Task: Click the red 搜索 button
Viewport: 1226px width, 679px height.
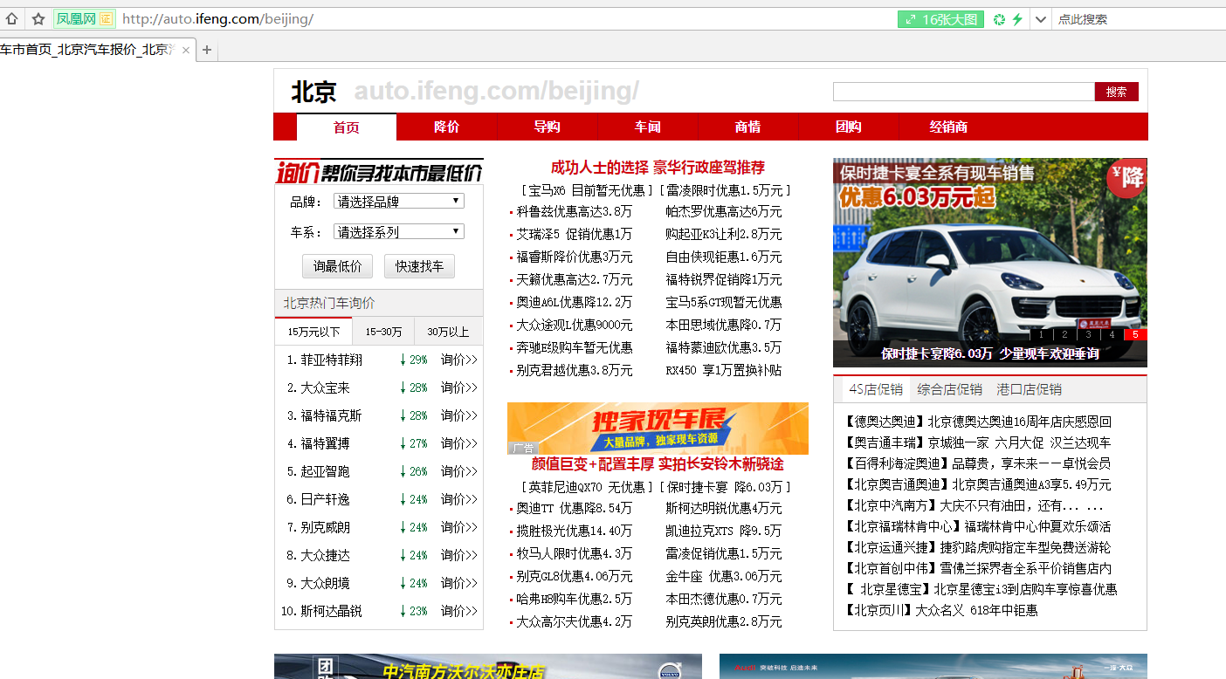Action: (x=1116, y=92)
